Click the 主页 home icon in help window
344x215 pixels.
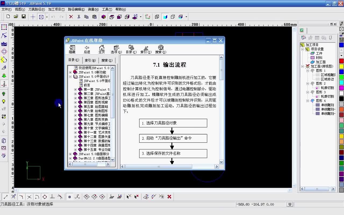(101, 49)
